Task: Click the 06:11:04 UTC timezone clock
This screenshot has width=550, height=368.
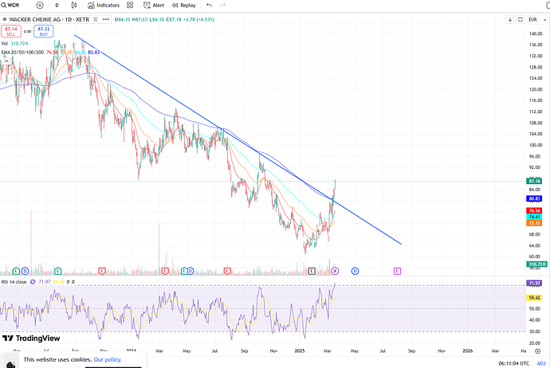Action: tap(514, 363)
